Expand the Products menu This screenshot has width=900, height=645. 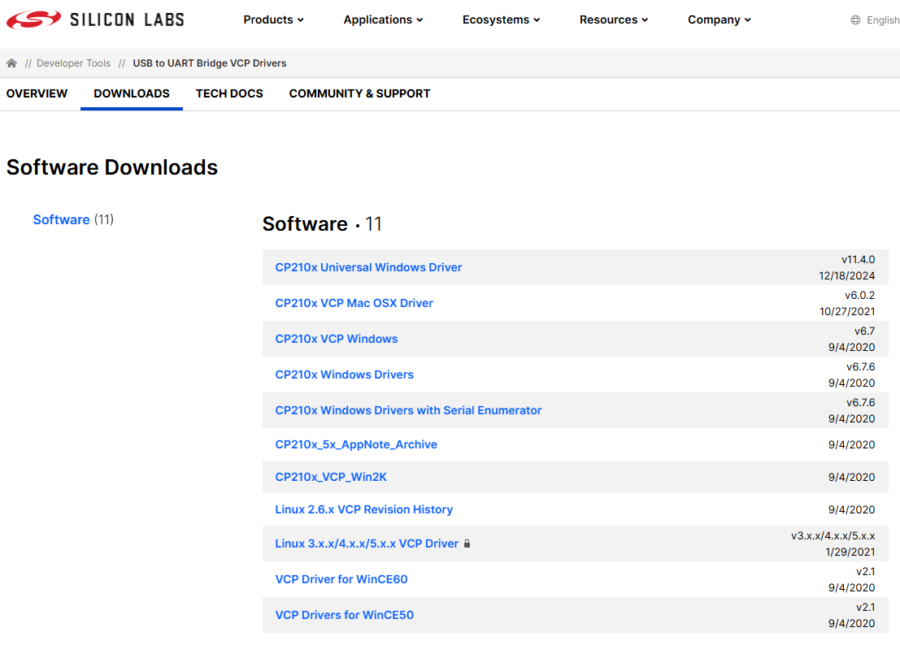coord(273,19)
